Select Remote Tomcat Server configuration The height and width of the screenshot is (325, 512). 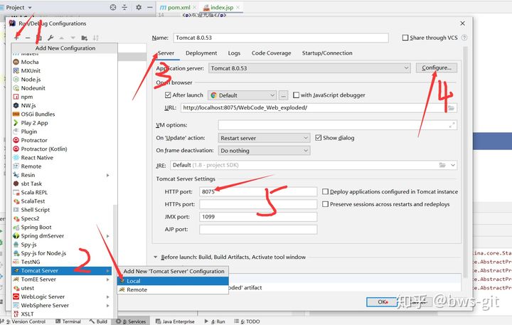(x=173, y=289)
